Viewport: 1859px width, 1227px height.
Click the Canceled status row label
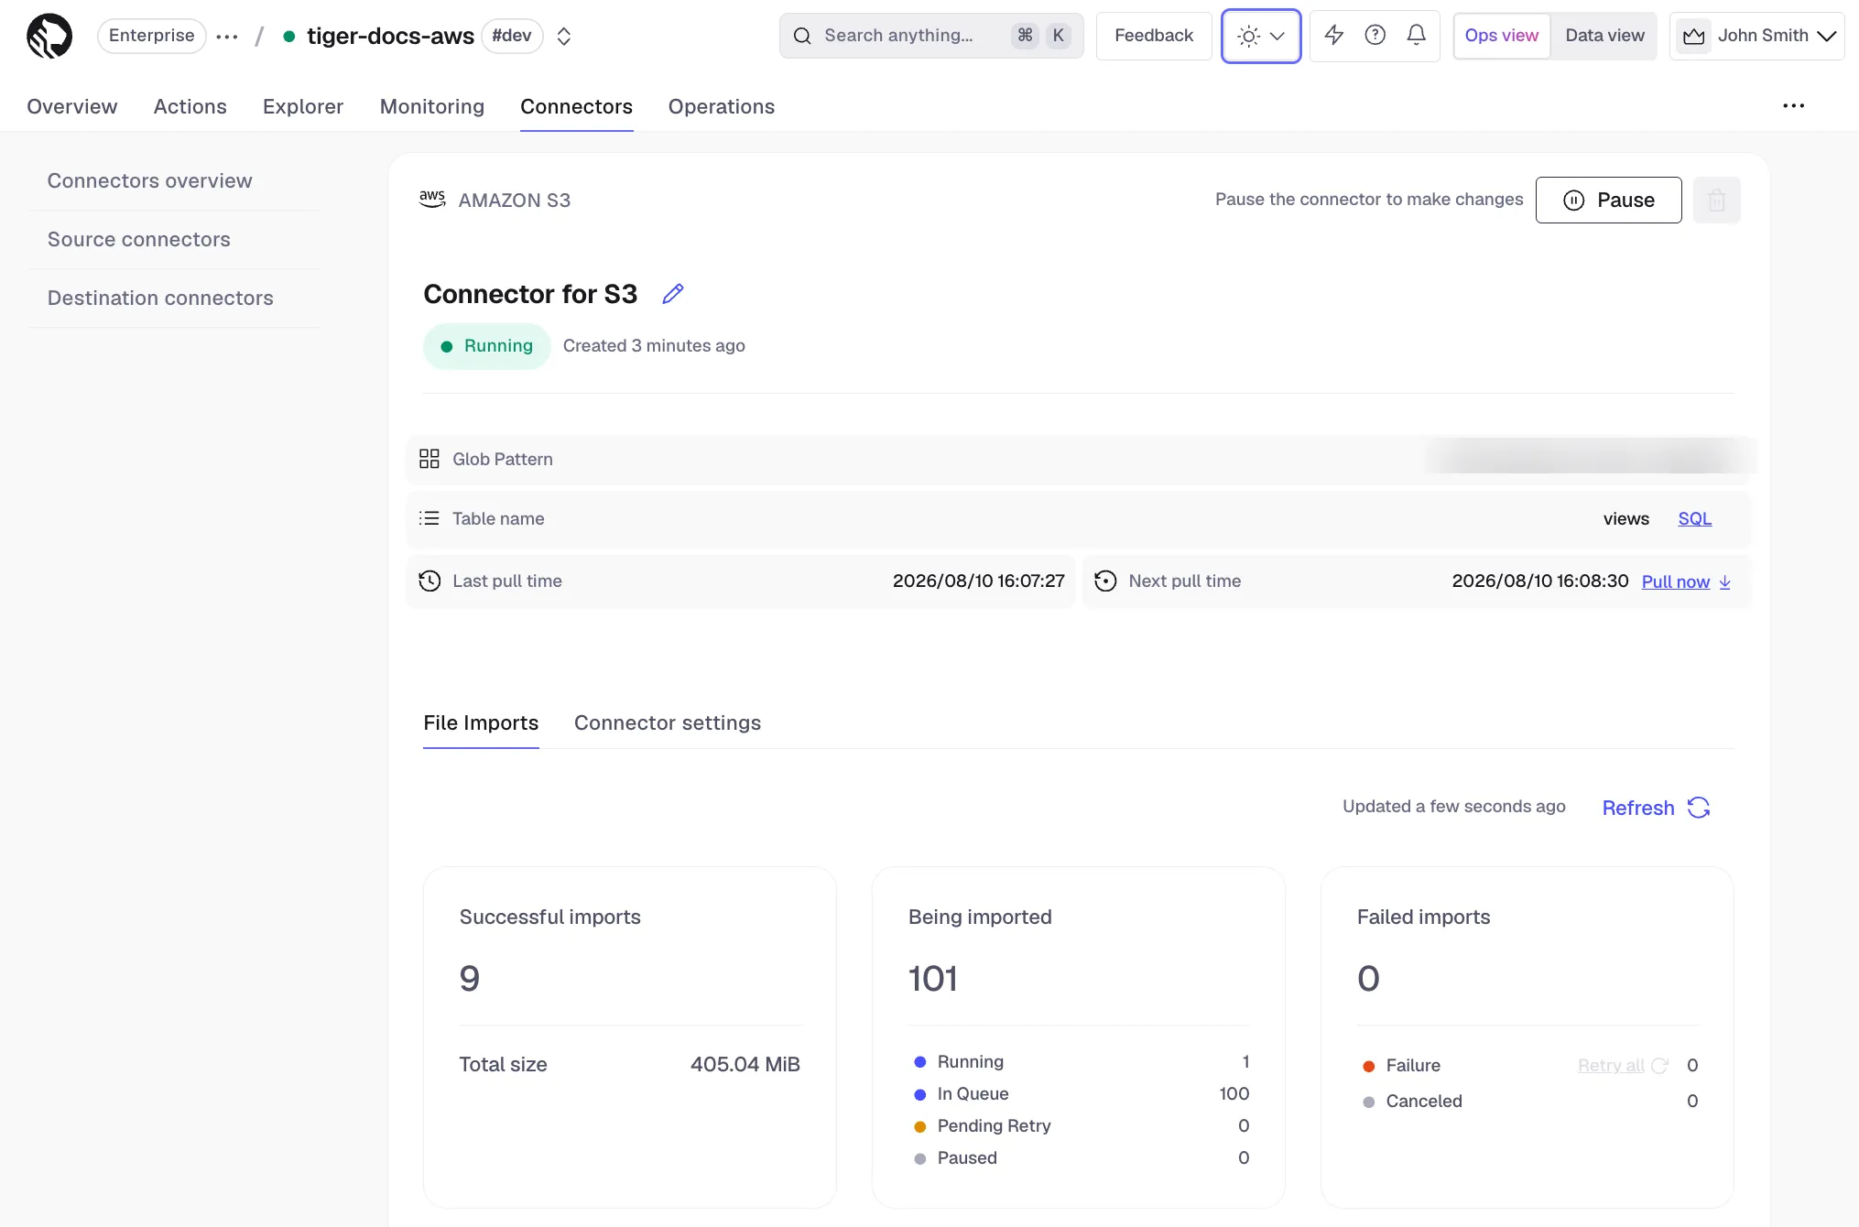[x=1424, y=1101]
